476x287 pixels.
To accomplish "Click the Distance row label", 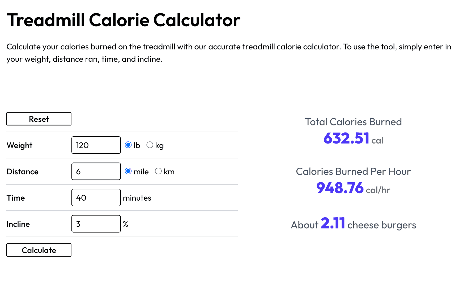I will [x=22, y=171].
